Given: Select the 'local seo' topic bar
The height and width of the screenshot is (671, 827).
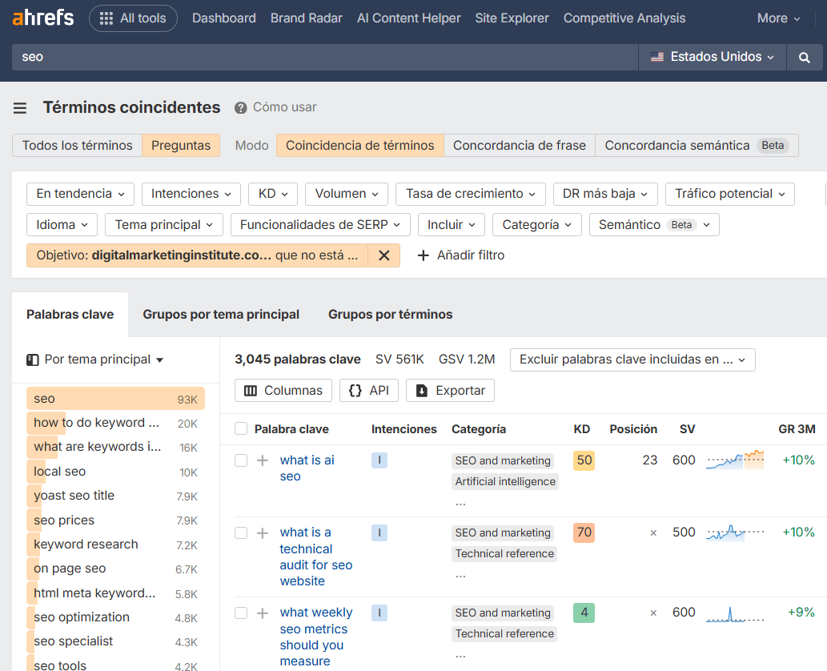Looking at the screenshot, I should (x=115, y=472).
